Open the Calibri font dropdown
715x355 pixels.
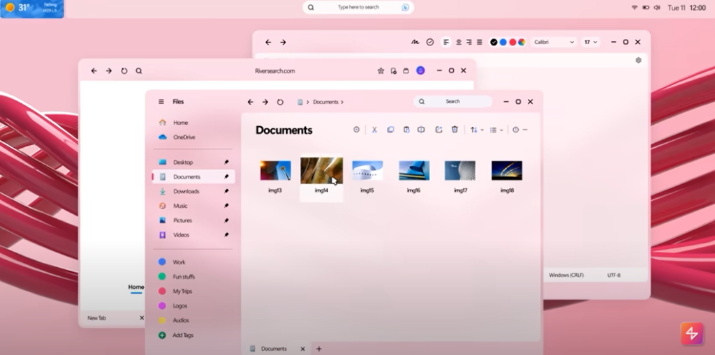pyautogui.click(x=554, y=42)
